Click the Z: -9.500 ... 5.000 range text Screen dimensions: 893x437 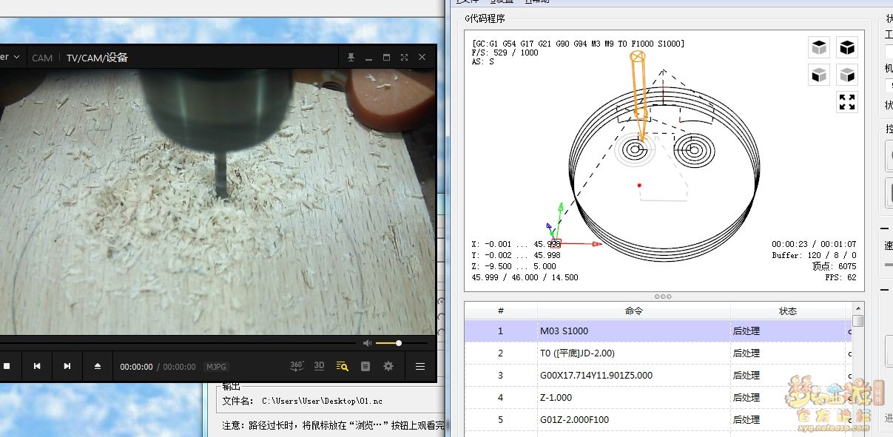coord(513,266)
